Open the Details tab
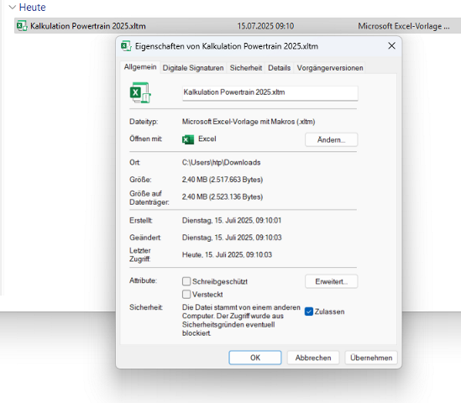This screenshot has height=403, width=461. click(x=280, y=68)
